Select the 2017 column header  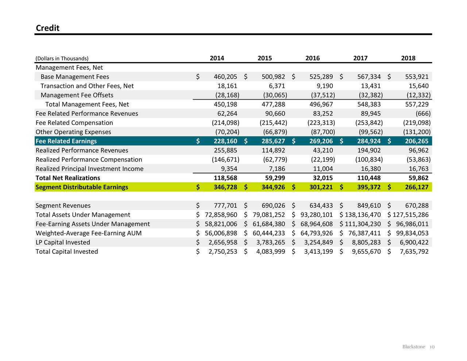coord(360,58)
